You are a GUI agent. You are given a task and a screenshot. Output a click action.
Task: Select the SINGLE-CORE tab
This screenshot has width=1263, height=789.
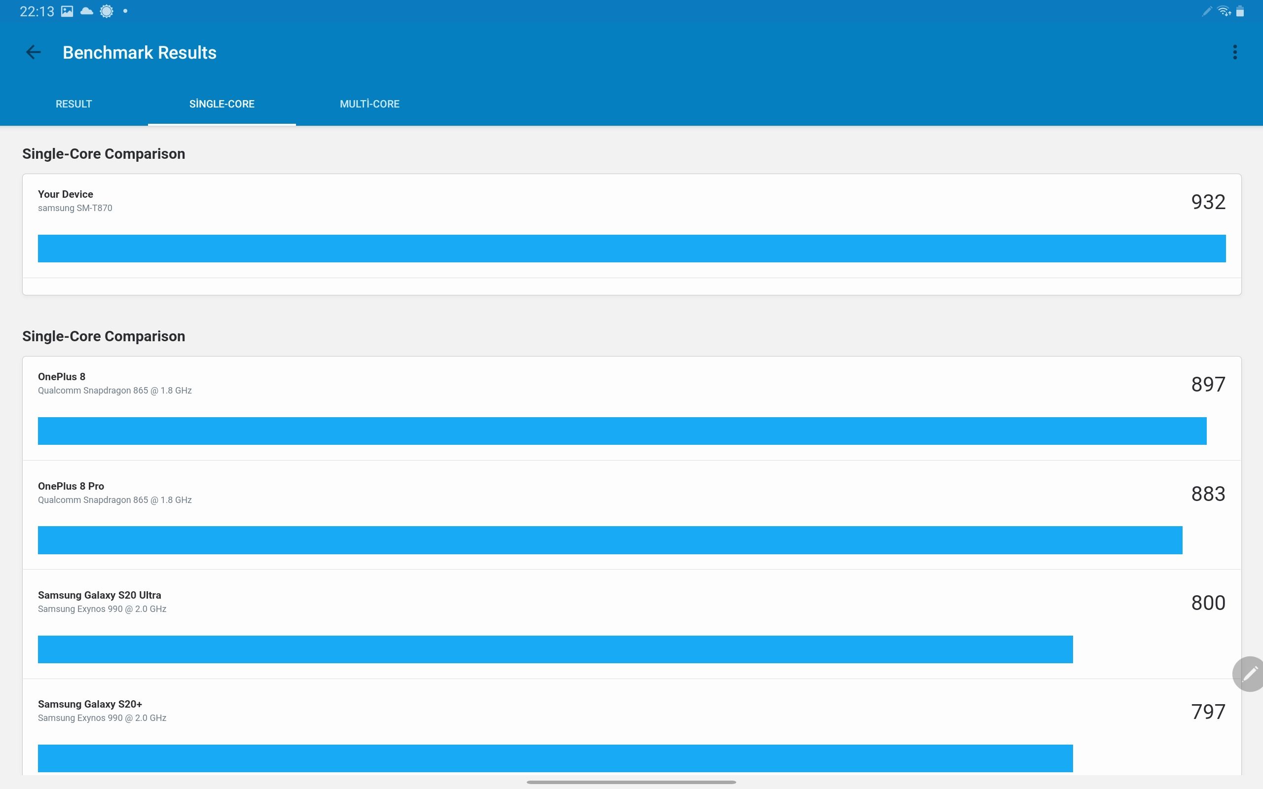tap(222, 104)
